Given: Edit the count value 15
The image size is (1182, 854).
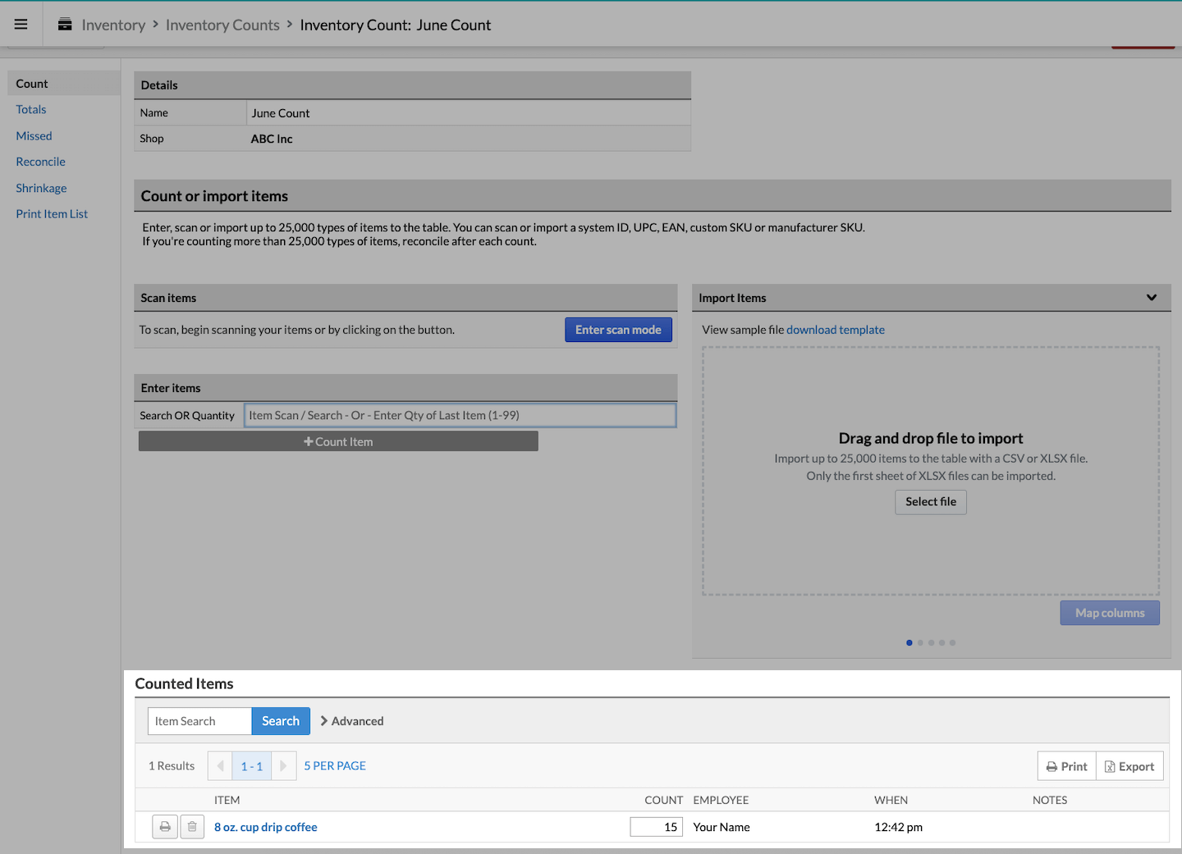Looking at the screenshot, I should [657, 827].
